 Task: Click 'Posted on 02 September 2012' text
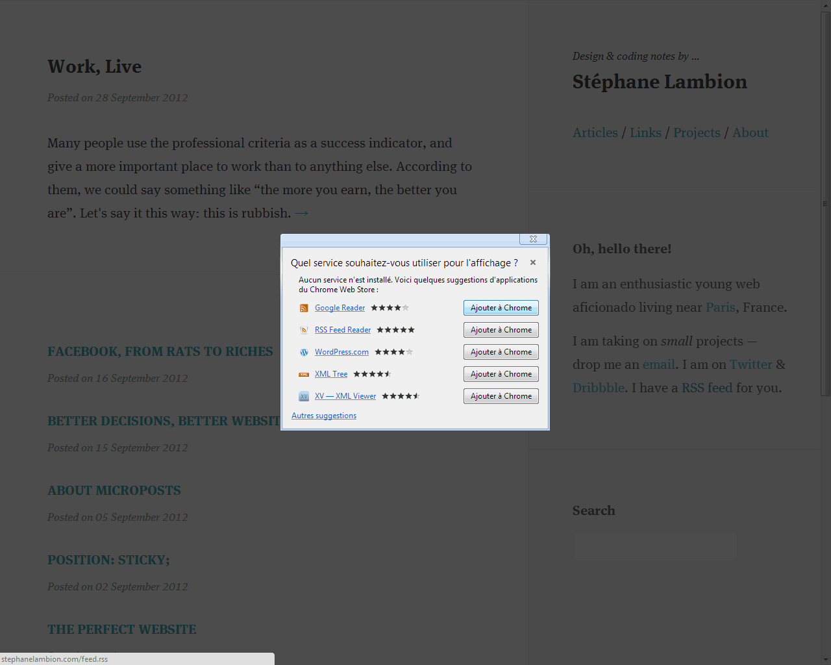[118, 586]
